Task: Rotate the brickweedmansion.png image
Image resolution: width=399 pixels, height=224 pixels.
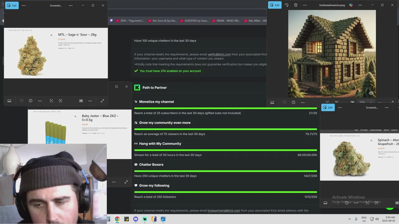Action: [x=286, y=5]
